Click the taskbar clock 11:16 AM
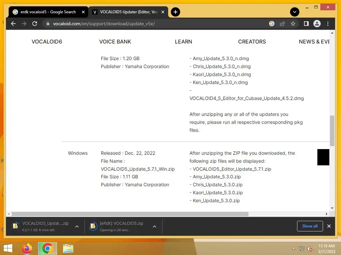 coord(326,246)
